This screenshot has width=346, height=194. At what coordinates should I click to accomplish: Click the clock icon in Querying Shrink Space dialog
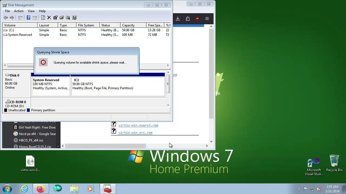coord(43,62)
